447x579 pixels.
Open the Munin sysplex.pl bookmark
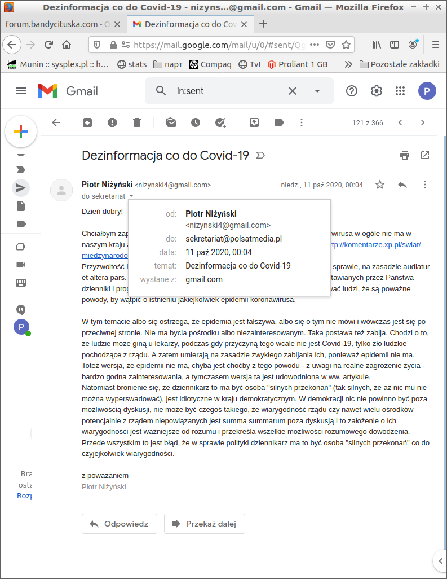click(x=58, y=64)
